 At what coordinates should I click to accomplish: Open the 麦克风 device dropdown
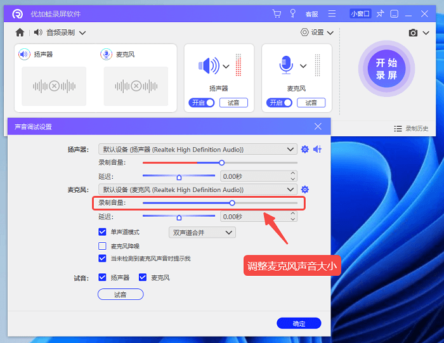coord(198,190)
